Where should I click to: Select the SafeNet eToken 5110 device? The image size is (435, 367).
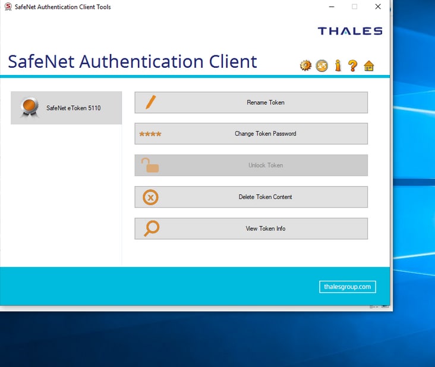[67, 108]
